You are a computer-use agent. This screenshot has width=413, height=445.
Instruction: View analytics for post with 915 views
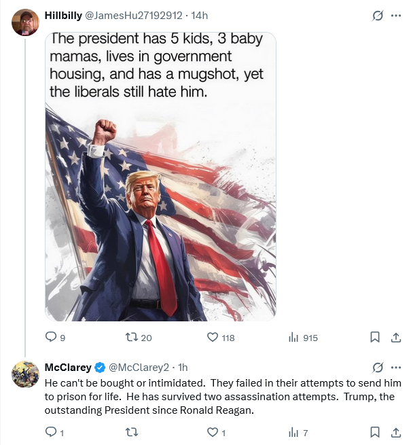[x=294, y=337]
